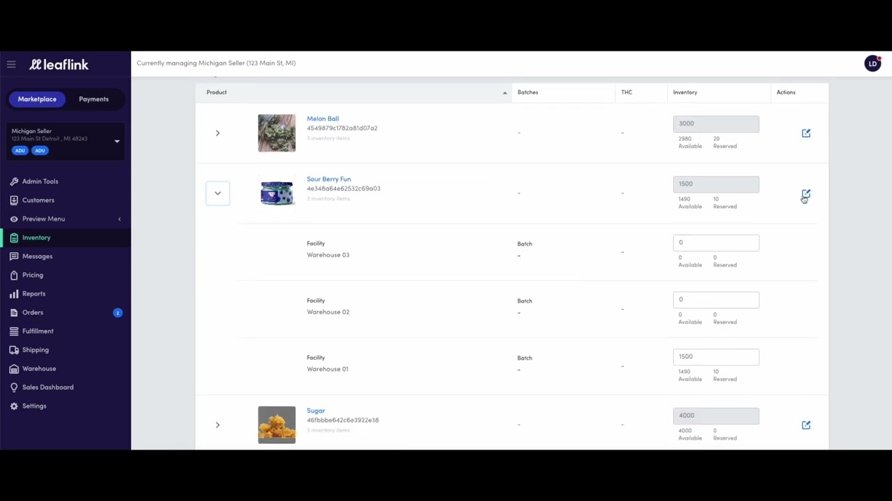Click the Sales Dashboard bulb icon
Image resolution: width=892 pixels, height=501 pixels.
point(14,388)
